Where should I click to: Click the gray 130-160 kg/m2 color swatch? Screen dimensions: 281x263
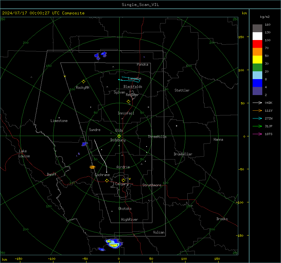(257, 28)
